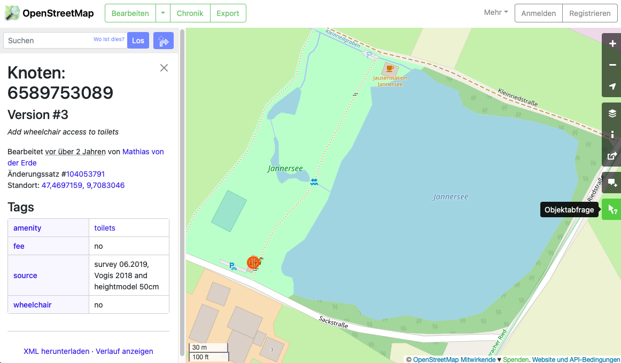This screenshot has width=621, height=363.
Task: Open the Export tab
Action: 228,13
